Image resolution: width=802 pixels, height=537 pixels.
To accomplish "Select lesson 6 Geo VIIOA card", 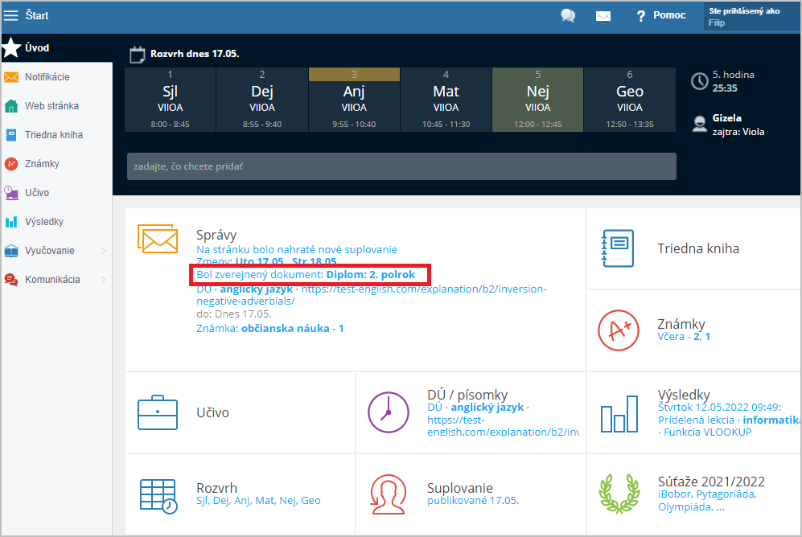I will tap(630, 100).
